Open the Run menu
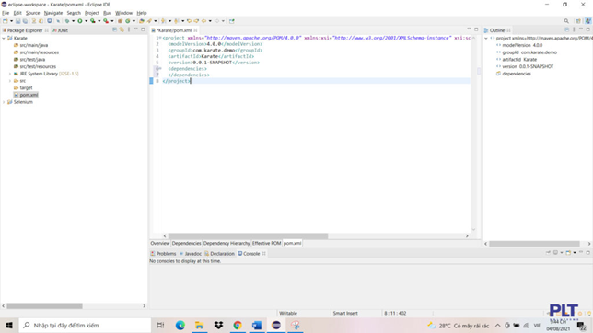This screenshot has width=593, height=333. 108,13
